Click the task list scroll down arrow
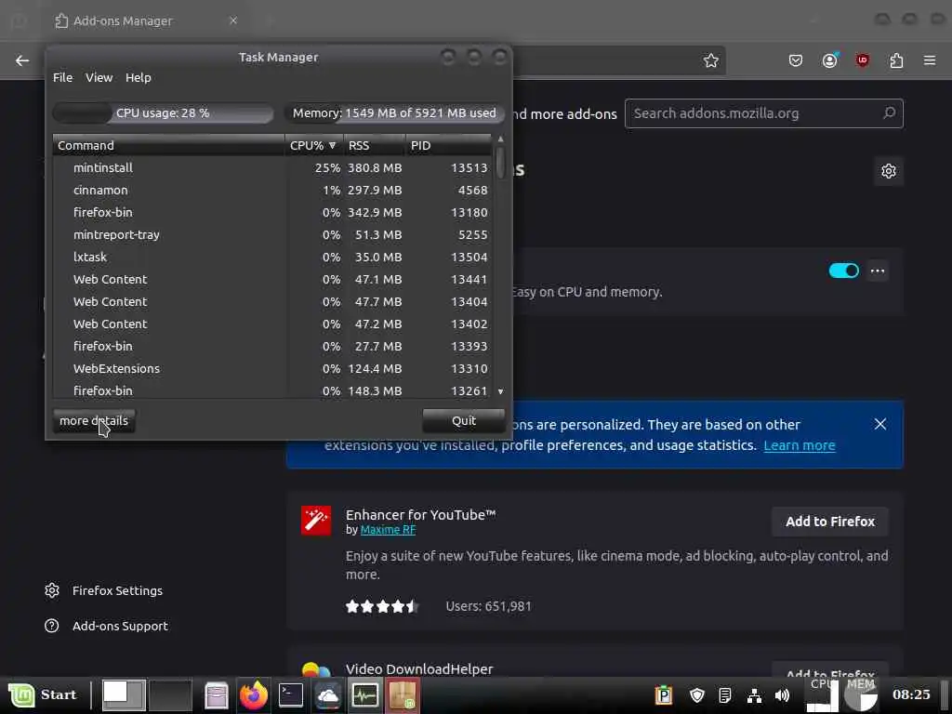The height and width of the screenshot is (714, 952). (500, 391)
